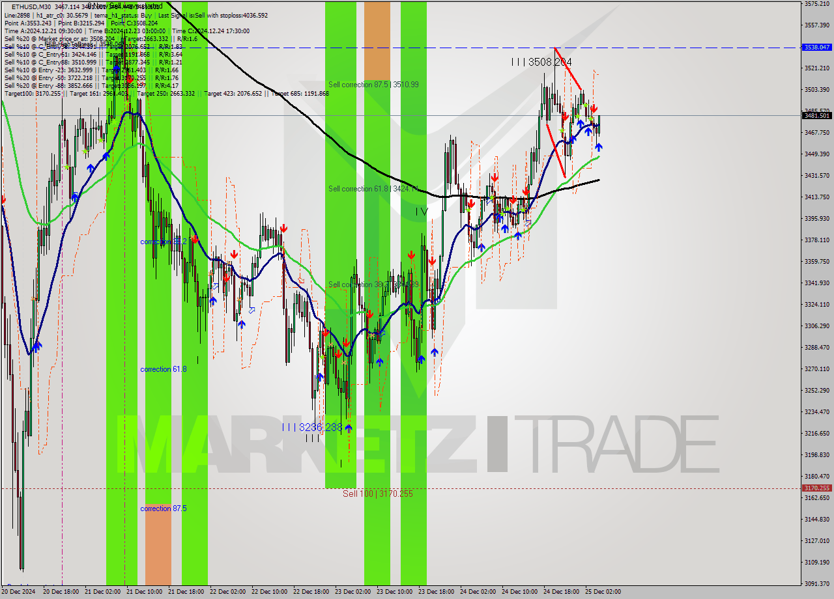Click the '23 Dec 18:00' time label
Image resolution: width=834 pixels, height=599 pixels.
point(437,592)
